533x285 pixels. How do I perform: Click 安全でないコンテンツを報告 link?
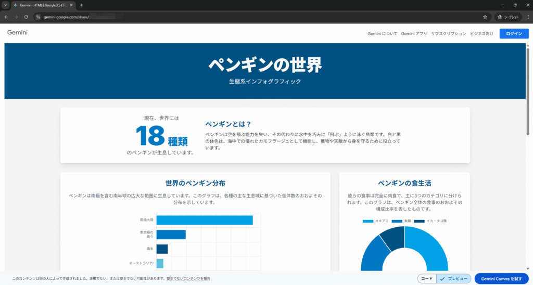click(x=188, y=279)
